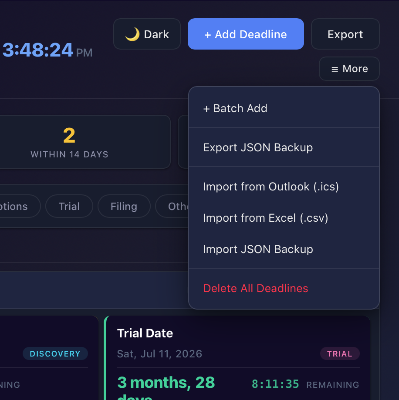399x400 pixels.
Task: Choose Import from Excel (.csv)
Action: (266, 218)
